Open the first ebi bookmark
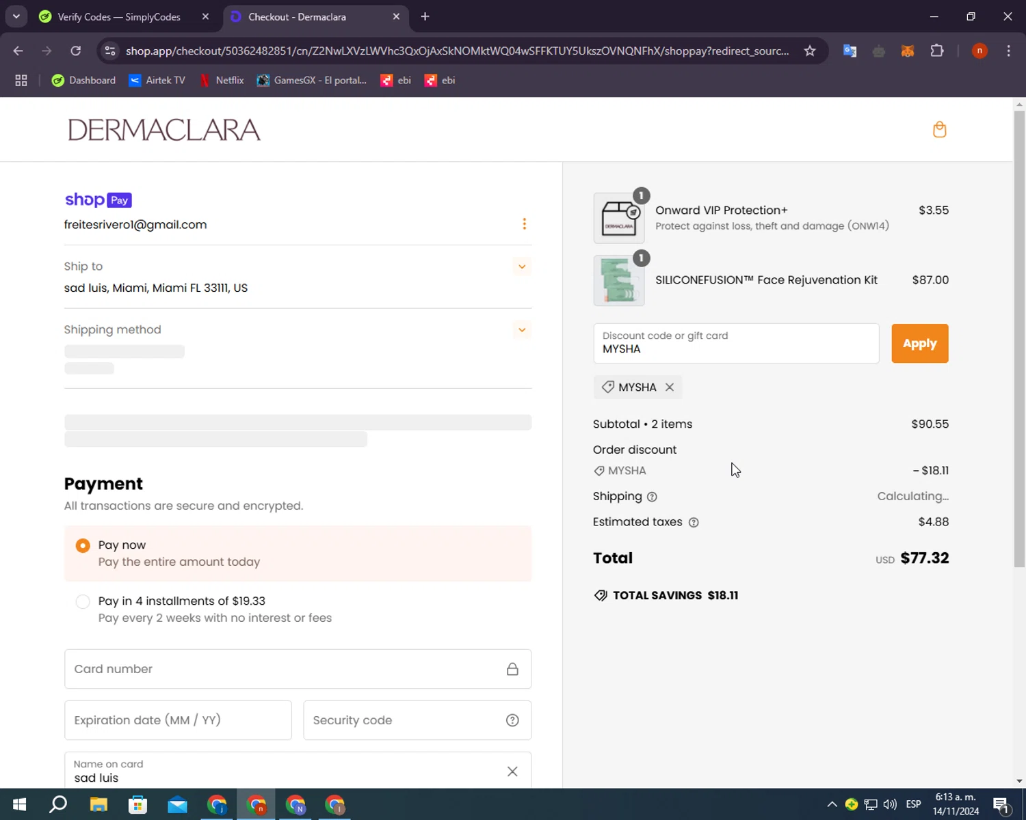Screen dimensions: 1026x820 point(396,80)
